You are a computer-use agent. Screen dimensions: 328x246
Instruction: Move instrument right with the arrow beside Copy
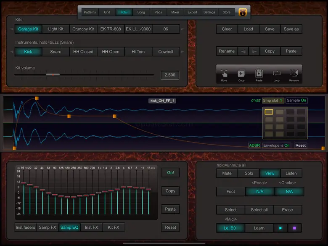[254, 51]
